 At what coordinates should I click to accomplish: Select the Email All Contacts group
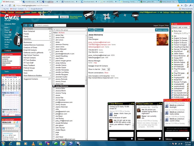click(x=30, y=50)
